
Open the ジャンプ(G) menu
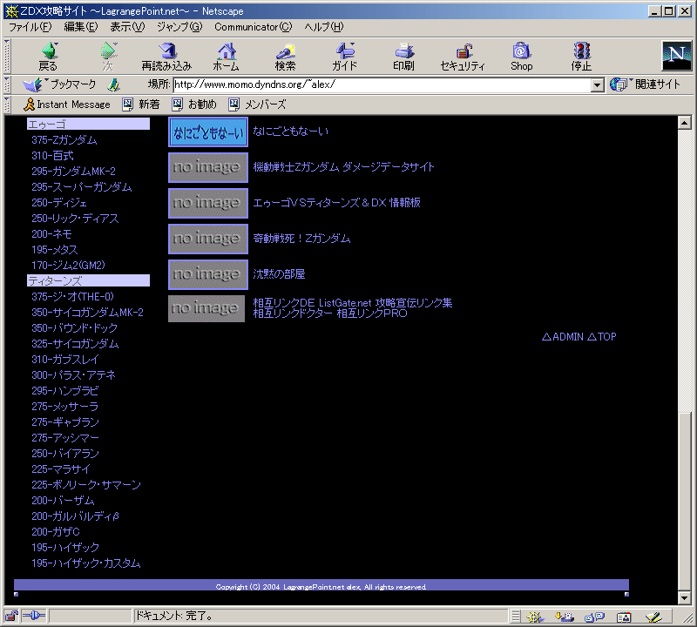(179, 27)
